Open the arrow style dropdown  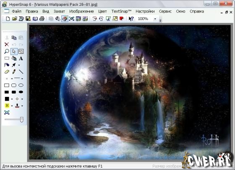(19, 65)
